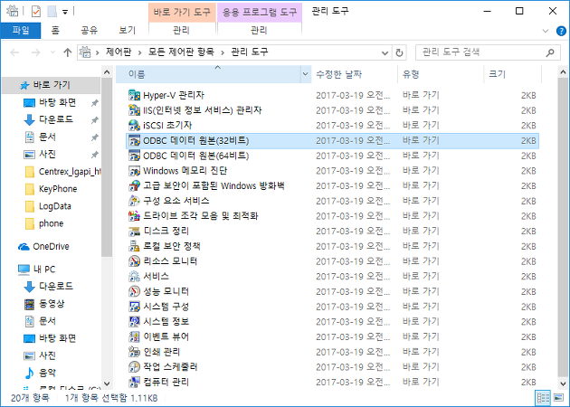
Task: Open the recent locations dropdown arrow
Action: (52, 52)
